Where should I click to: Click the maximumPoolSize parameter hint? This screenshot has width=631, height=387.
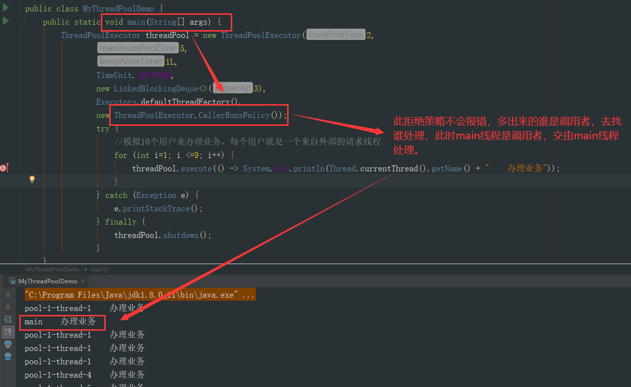(x=138, y=48)
